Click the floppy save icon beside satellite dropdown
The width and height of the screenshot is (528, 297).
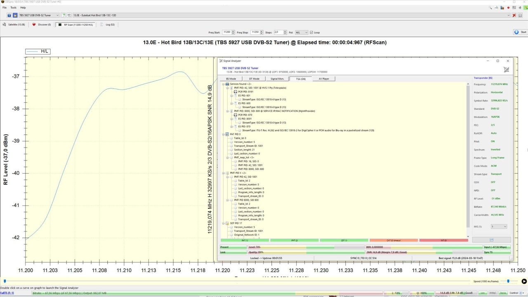click(521, 15)
